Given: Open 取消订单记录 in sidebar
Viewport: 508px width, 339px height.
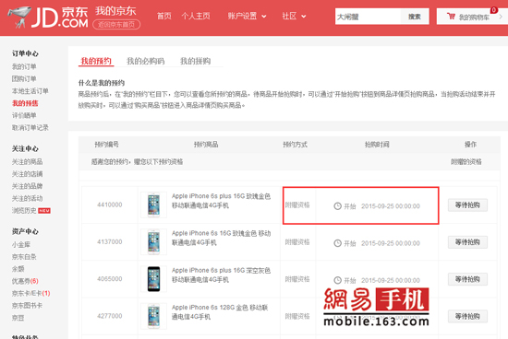Looking at the screenshot, I should point(30,128).
